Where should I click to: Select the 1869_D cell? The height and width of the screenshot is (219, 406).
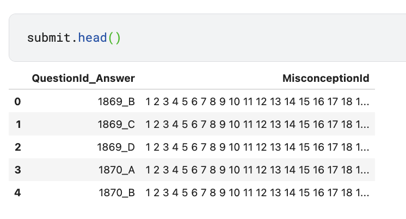point(116,147)
